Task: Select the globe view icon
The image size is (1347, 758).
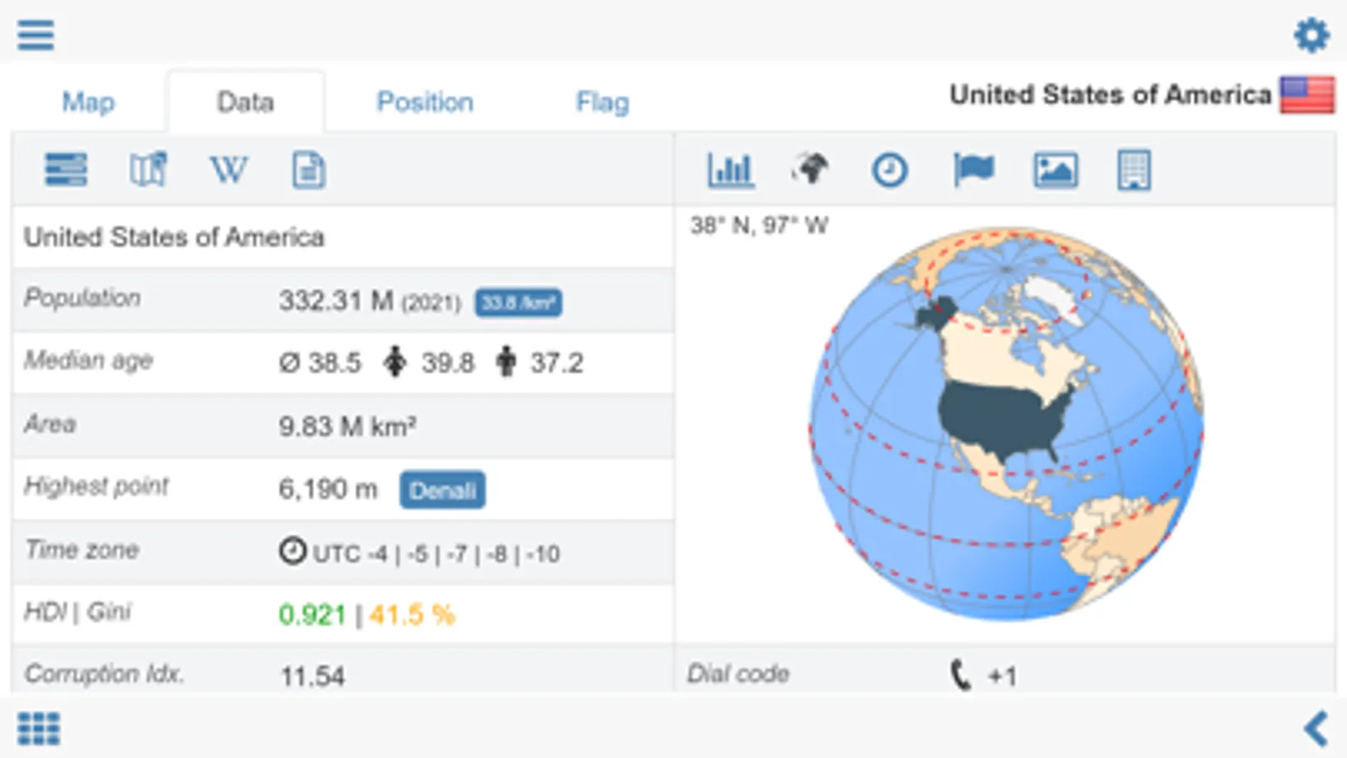Action: tap(810, 169)
